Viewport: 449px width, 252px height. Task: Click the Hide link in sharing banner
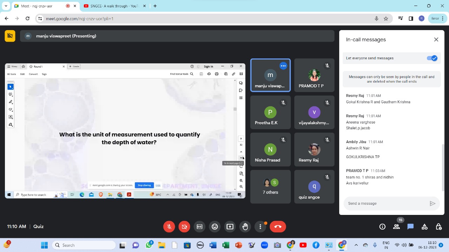158,185
